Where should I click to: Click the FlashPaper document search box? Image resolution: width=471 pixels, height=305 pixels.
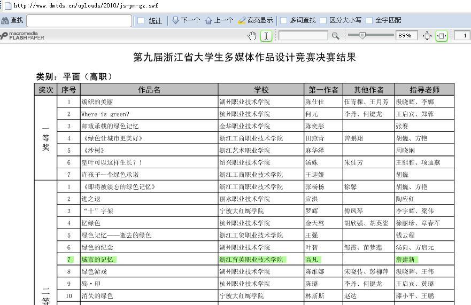point(303,36)
